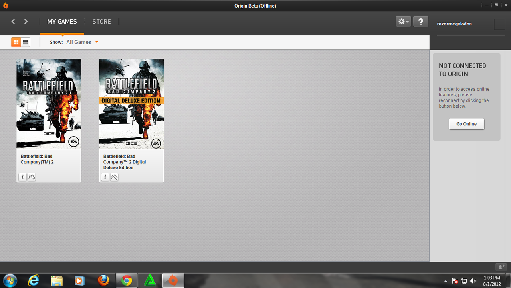Launch Firefox from the taskbar

[x=103, y=281]
